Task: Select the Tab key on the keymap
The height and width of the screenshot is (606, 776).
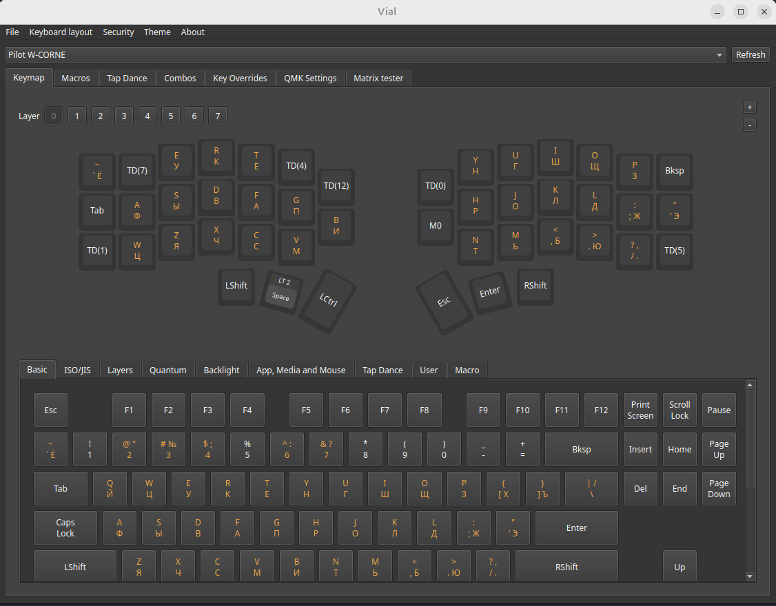Action: [x=97, y=211]
